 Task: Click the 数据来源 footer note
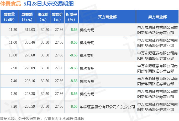42,119
